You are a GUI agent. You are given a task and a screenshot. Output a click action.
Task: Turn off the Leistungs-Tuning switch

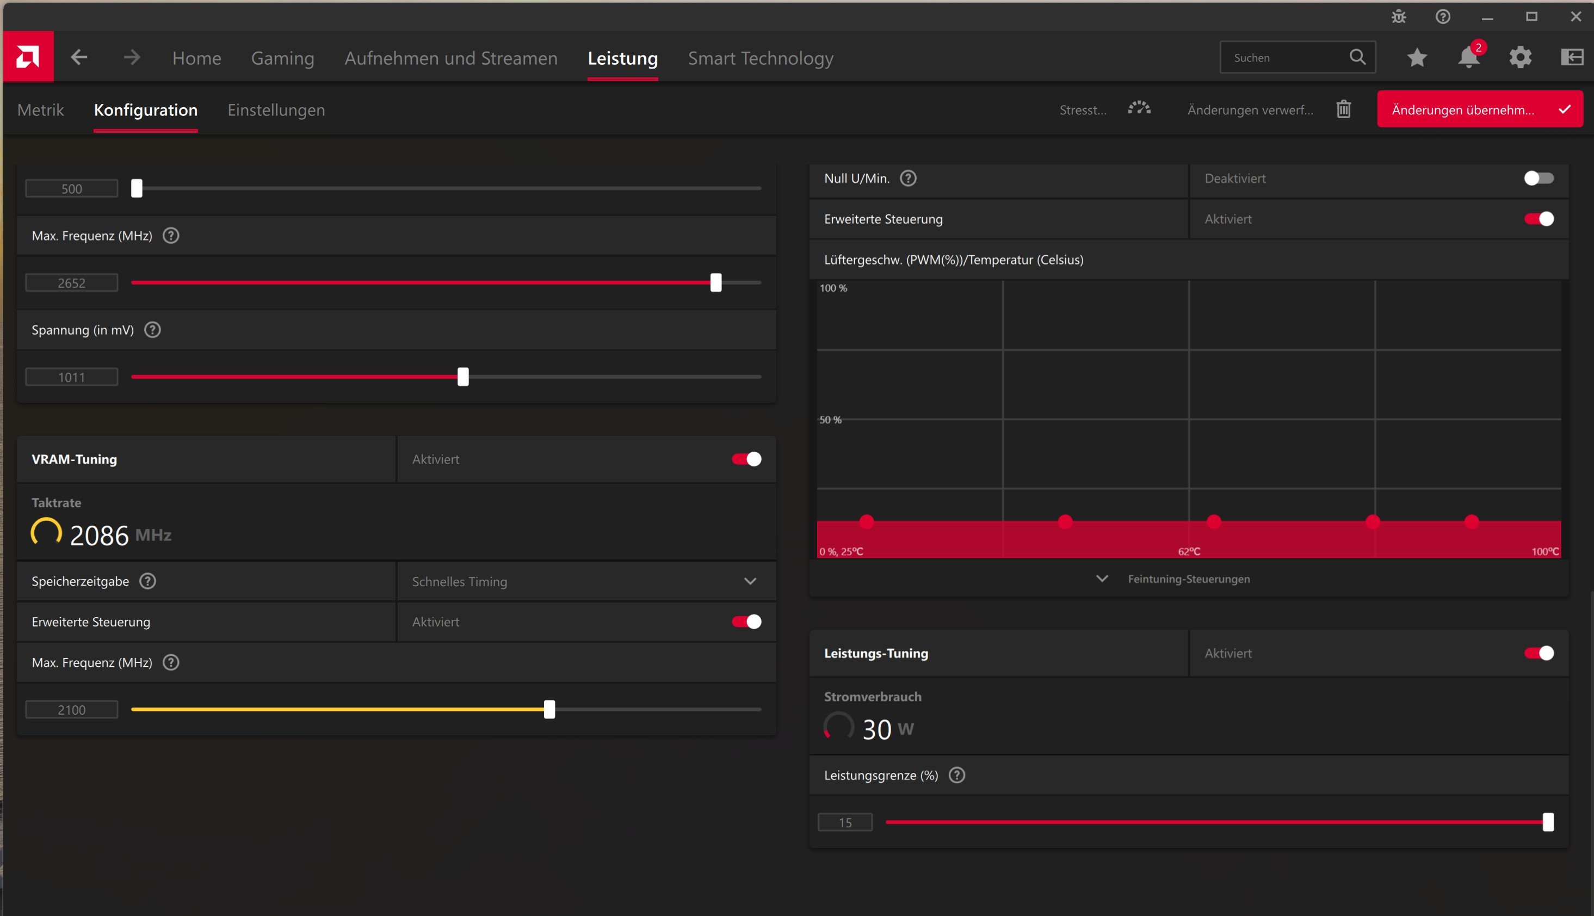click(x=1538, y=653)
